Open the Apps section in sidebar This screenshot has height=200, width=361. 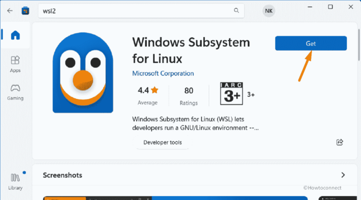click(x=15, y=64)
